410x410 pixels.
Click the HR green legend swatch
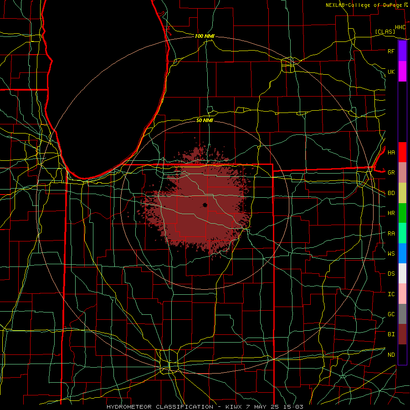(402, 213)
